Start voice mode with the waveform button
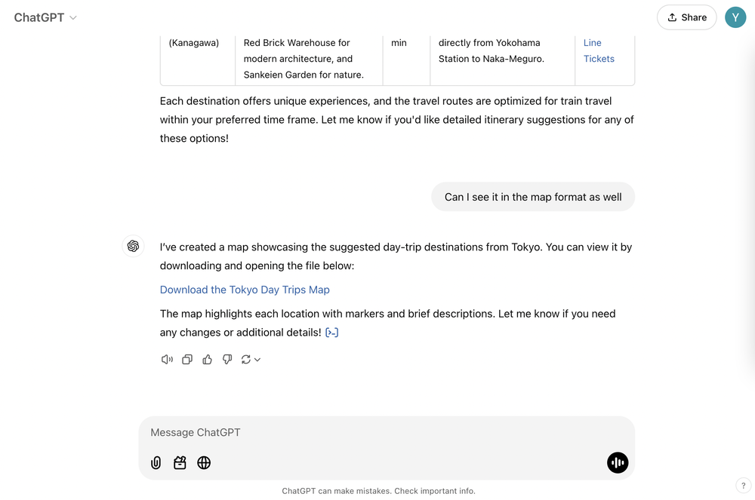Screen dimensions: 755x500 coord(618,462)
